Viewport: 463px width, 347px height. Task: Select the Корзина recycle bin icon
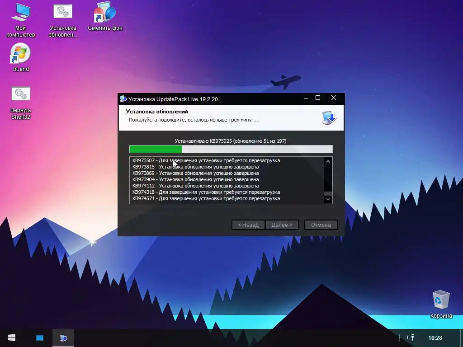click(441, 305)
